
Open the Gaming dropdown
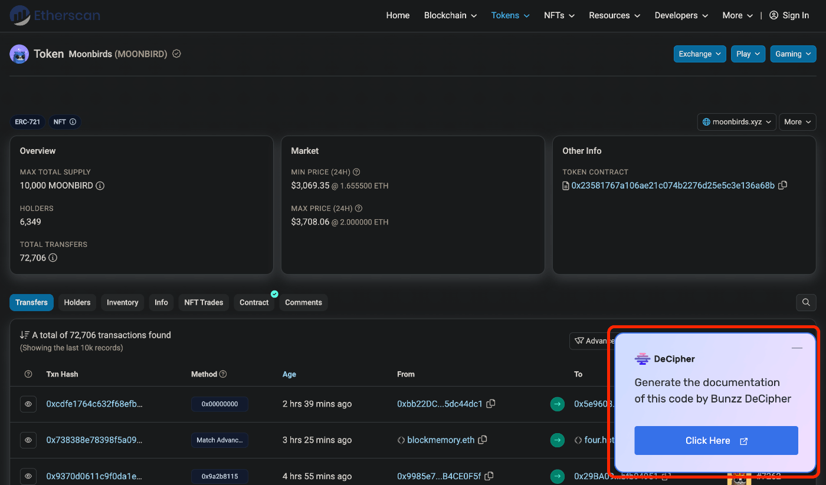793,54
